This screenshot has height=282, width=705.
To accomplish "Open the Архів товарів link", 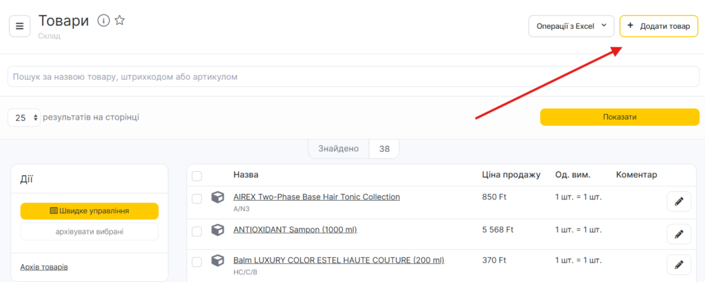I will [x=44, y=267].
